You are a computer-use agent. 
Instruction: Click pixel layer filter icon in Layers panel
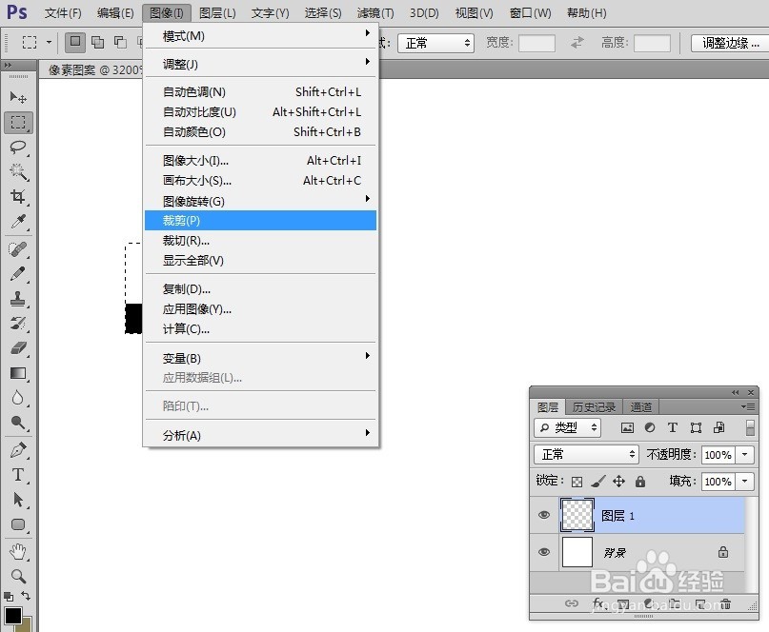click(x=627, y=427)
